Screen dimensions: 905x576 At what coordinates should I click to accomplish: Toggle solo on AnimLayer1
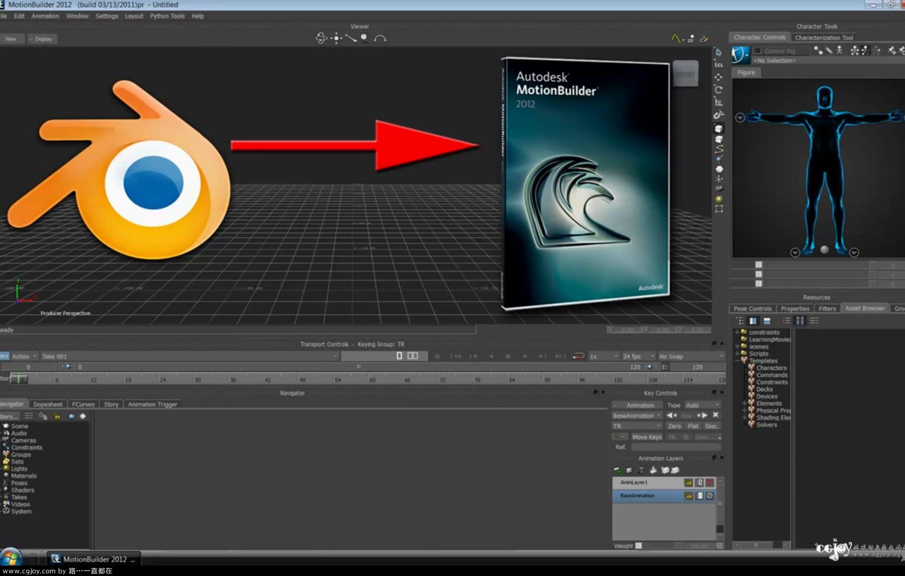tap(700, 482)
